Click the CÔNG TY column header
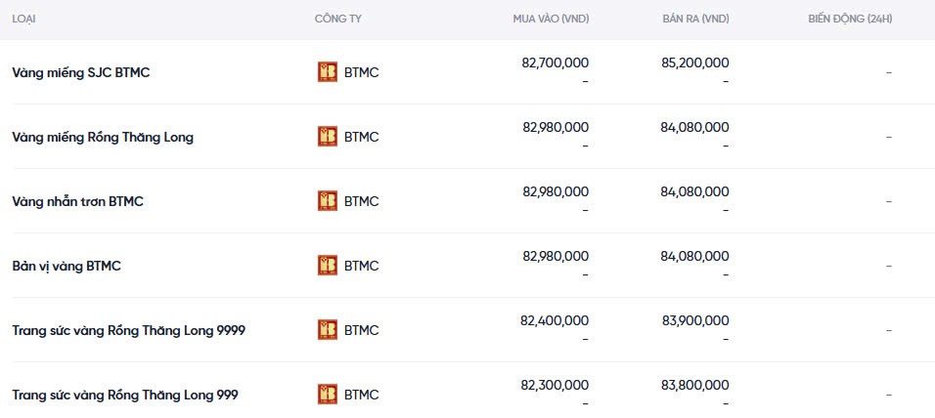Viewport: 935px width, 418px height. (337, 20)
